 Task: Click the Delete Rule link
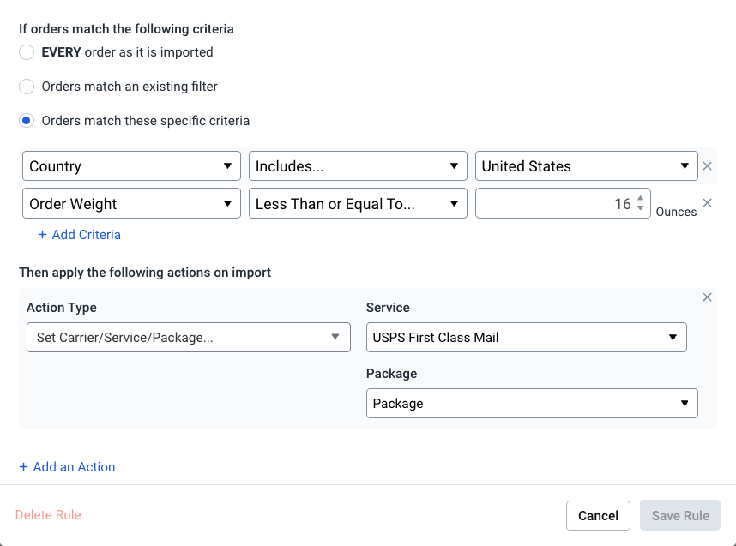[48, 515]
